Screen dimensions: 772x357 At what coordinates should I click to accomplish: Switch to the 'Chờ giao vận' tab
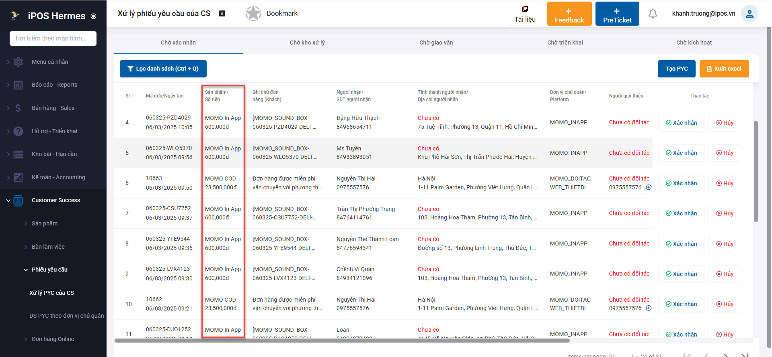coord(436,43)
